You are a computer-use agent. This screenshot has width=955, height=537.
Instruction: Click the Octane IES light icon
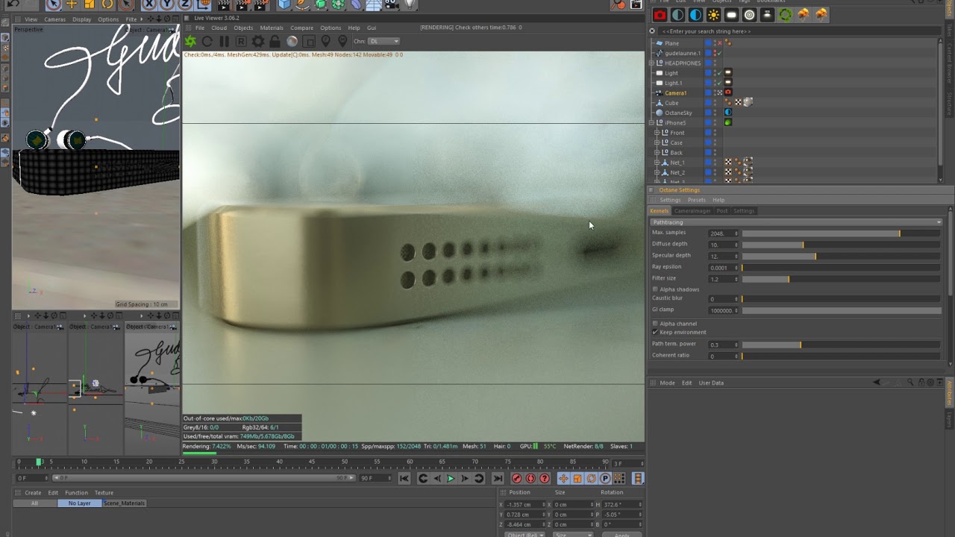[768, 15]
